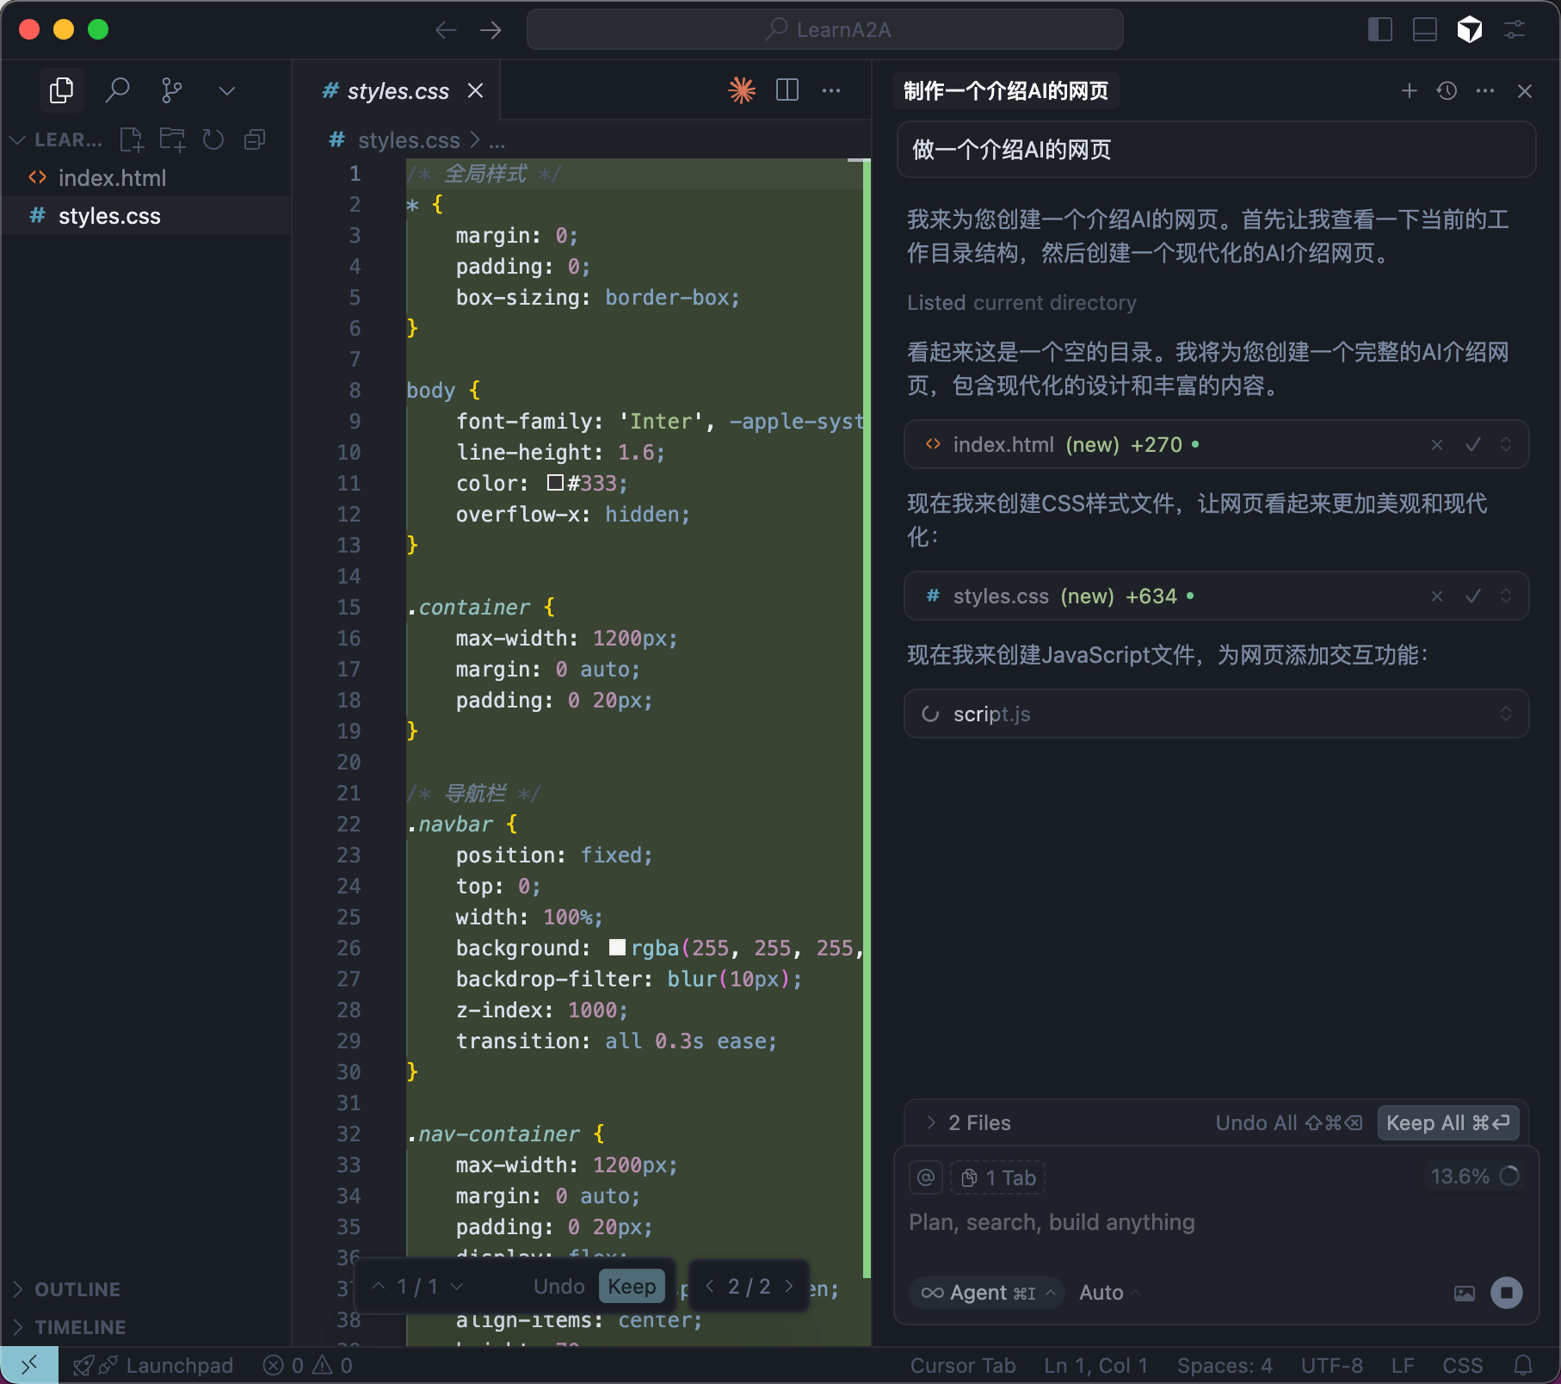Click the #333 color swatch

(x=555, y=483)
